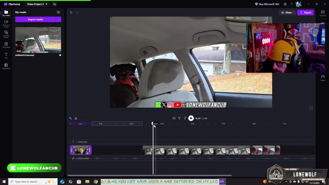Open the Text sidebar tab

tap(6, 55)
